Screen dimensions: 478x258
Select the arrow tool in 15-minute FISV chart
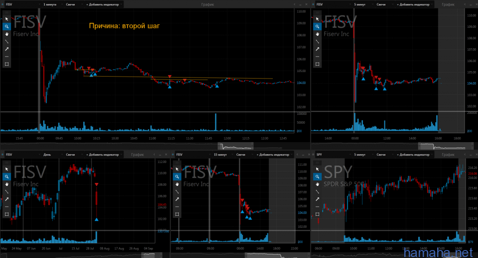coord(177,199)
